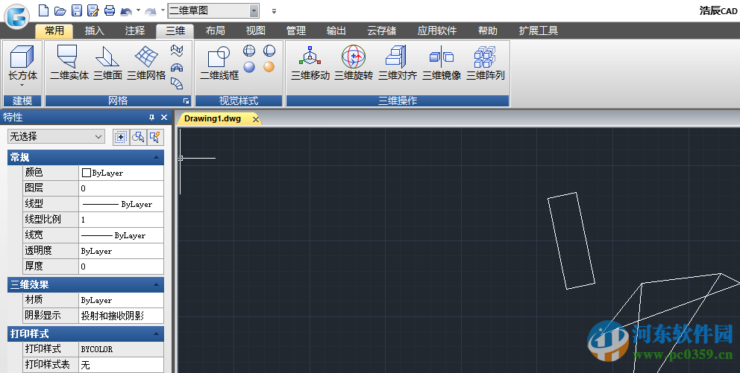740x373 pixels.
Task: Open an existing drawing file
Action: (60, 10)
